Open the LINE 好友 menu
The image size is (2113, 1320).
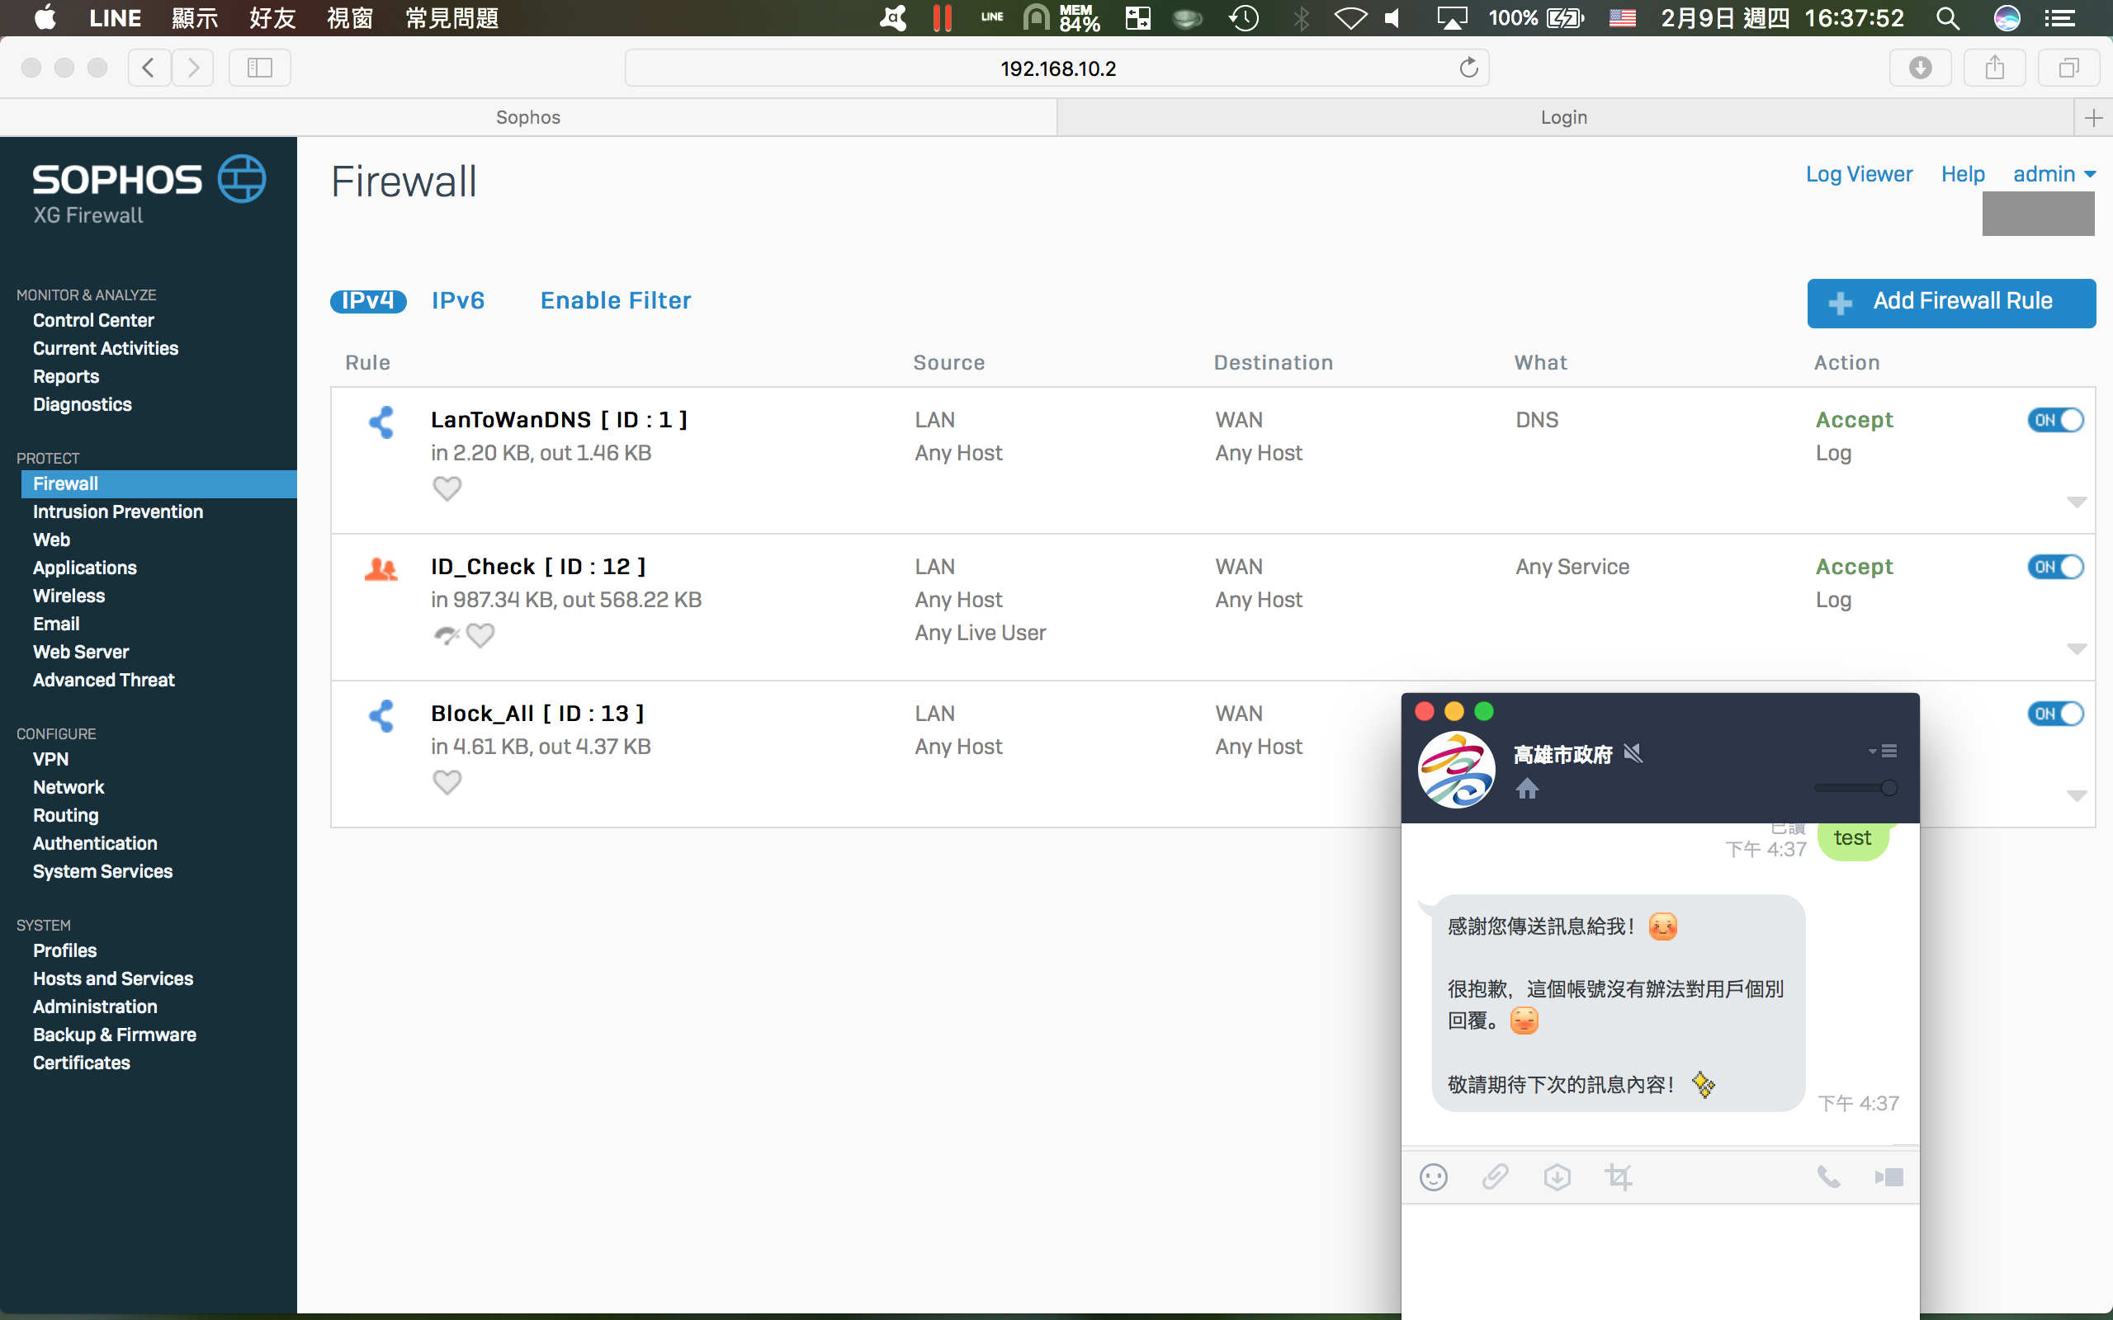[x=272, y=18]
